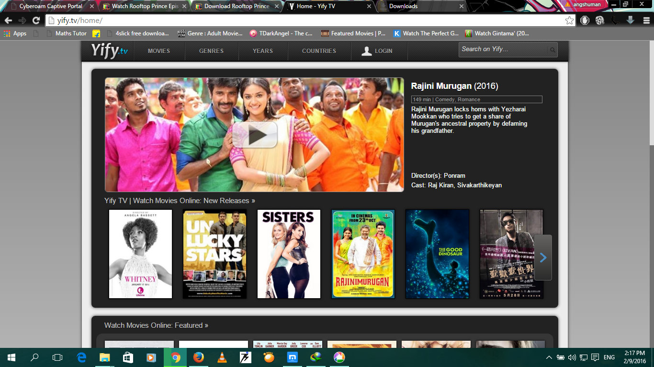Launch Firefox from the taskbar

[198, 357]
